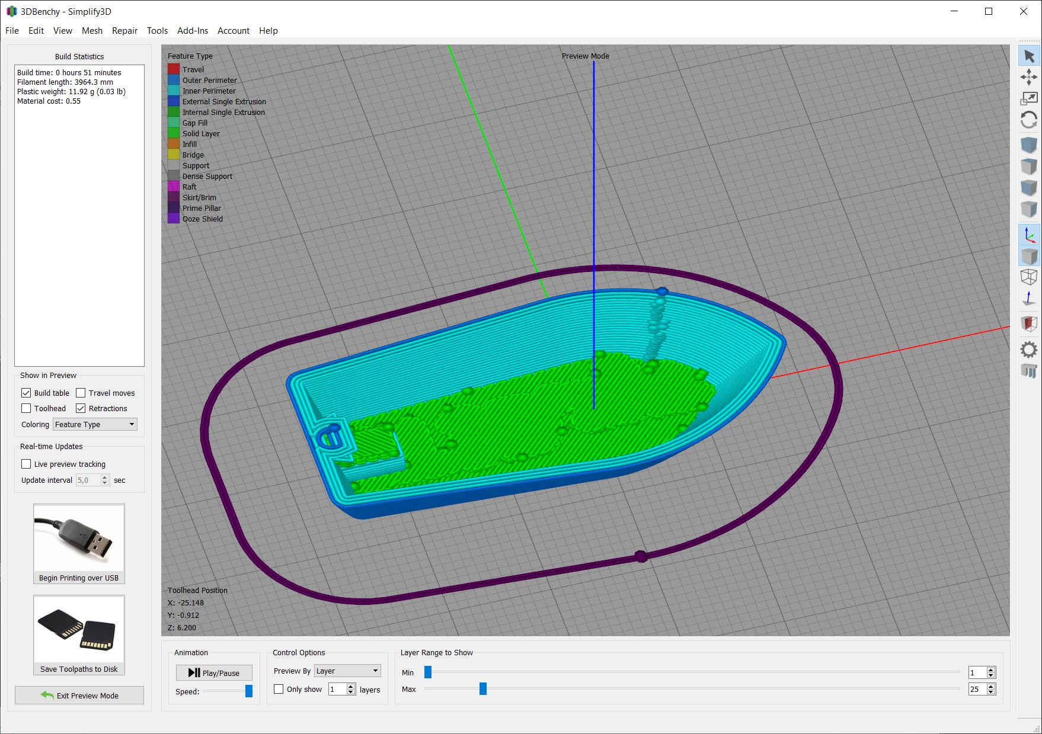Click the Play/Pause animation button

(214, 672)
